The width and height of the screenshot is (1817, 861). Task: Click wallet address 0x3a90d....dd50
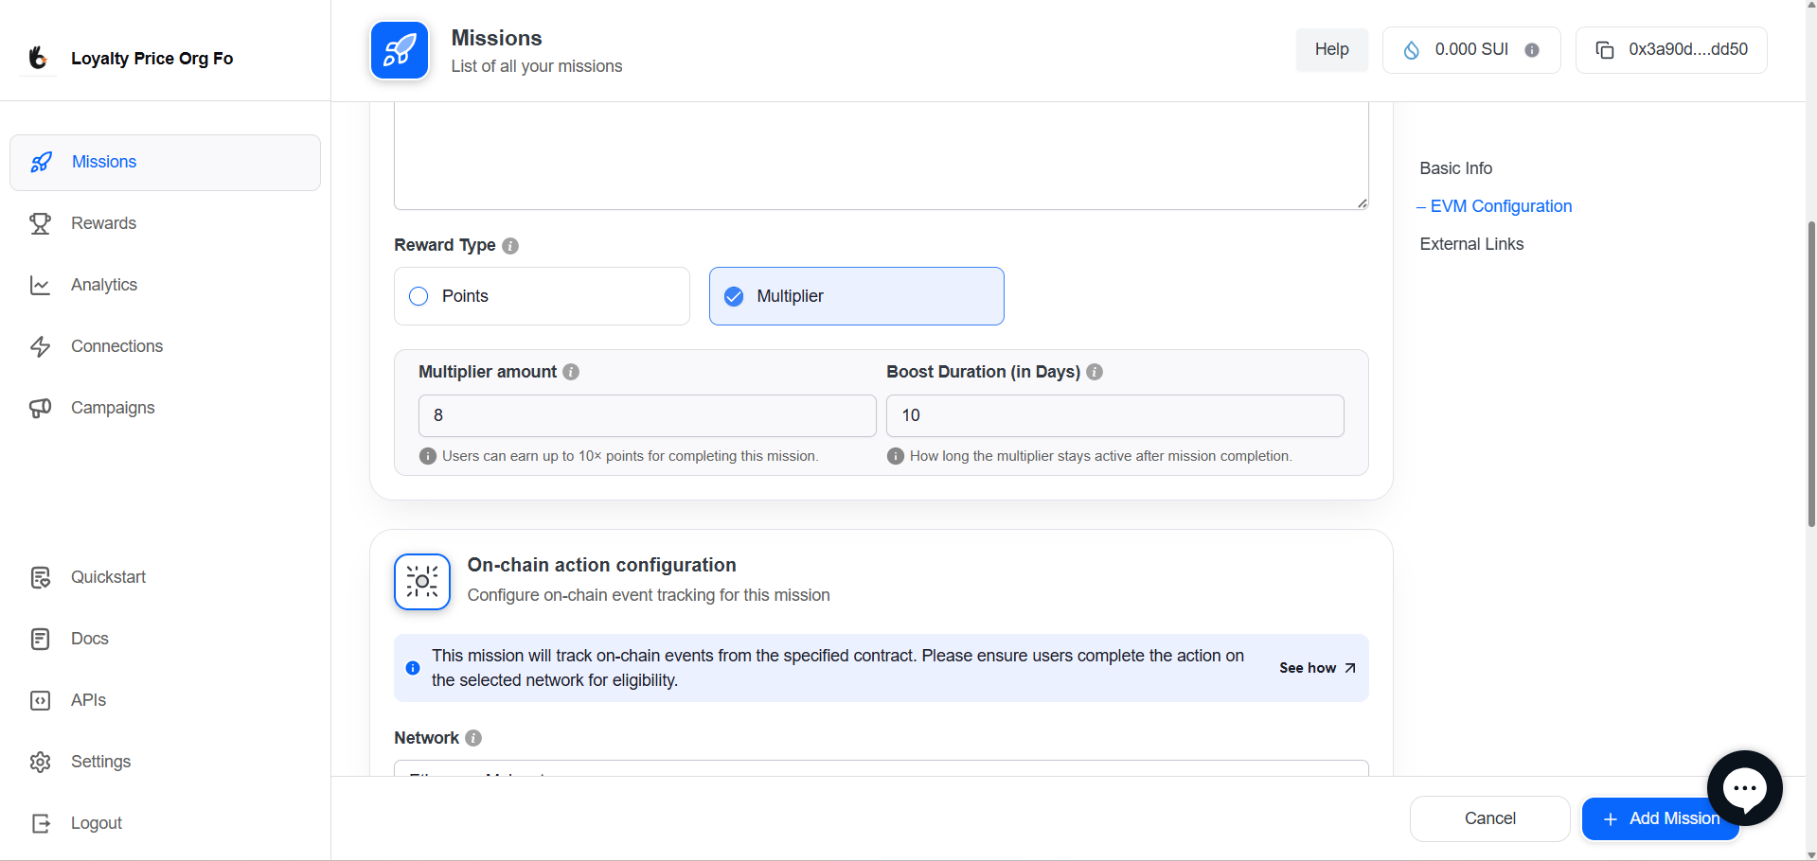coord(1671,50)
